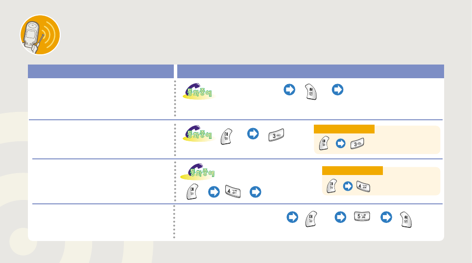Click the 통화중에 badge in the first row
The width and height of the screenshot is (472, 263).
point(198,92)
